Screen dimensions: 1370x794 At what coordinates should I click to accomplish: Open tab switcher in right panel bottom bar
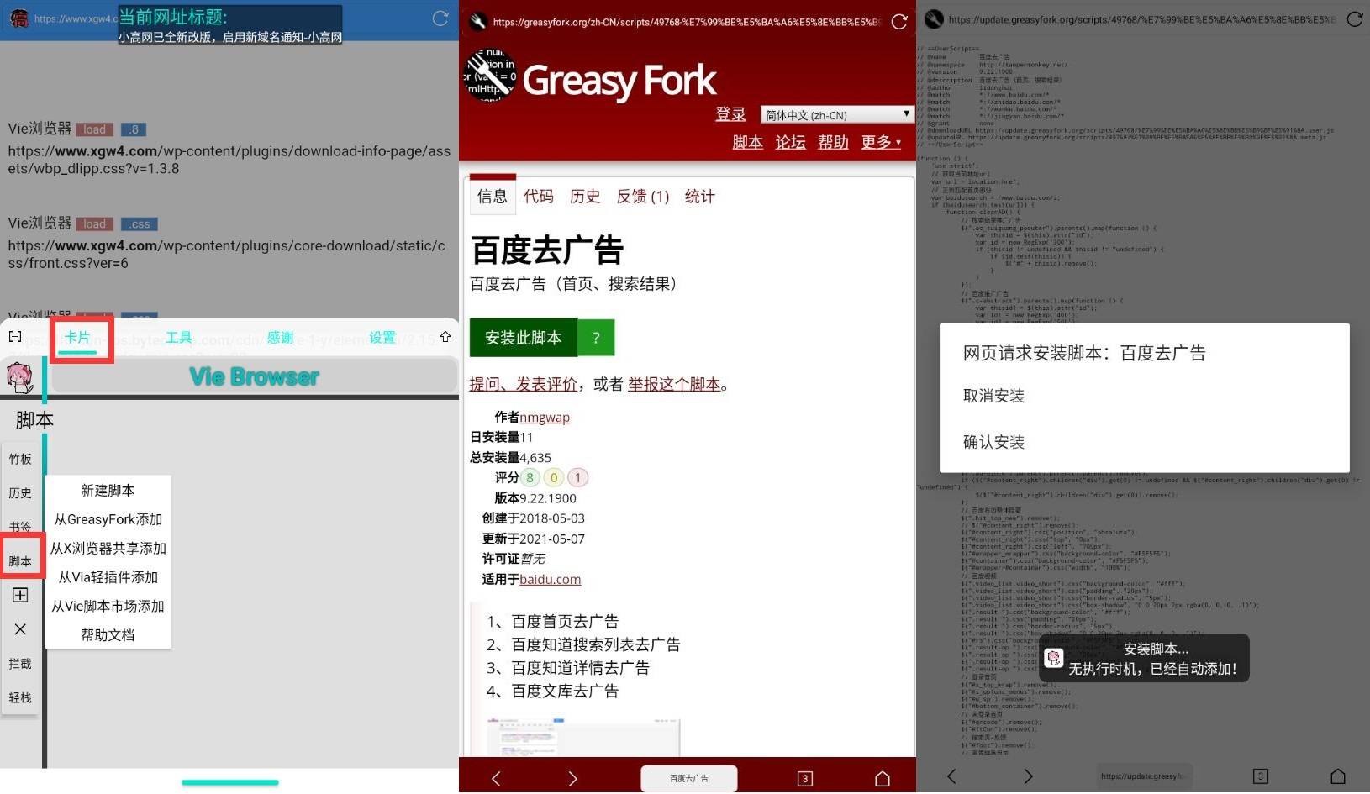click(x=1261, y=776)
